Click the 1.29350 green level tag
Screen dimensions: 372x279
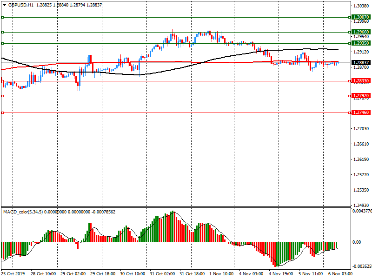point(360,43)
